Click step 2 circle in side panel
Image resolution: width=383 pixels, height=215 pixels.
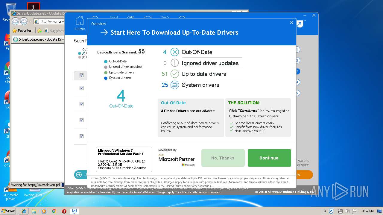[x=297, y=60]
